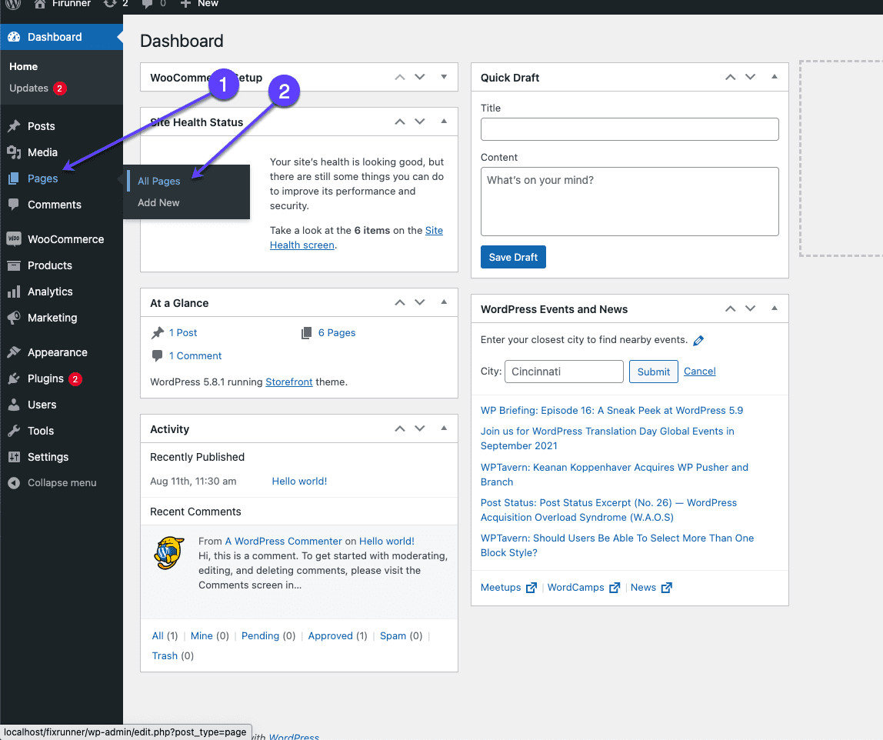Screen dimensions: 883x740
Task: Show Approved comments
Action: coord(331,636)
